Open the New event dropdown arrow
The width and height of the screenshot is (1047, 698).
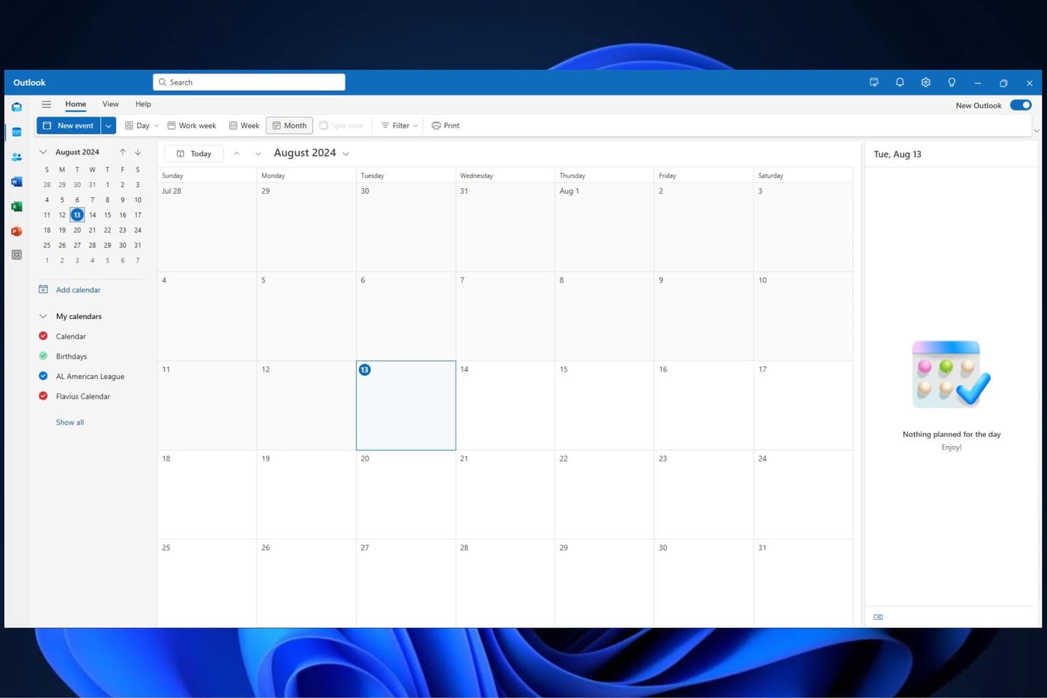(108, 125)
